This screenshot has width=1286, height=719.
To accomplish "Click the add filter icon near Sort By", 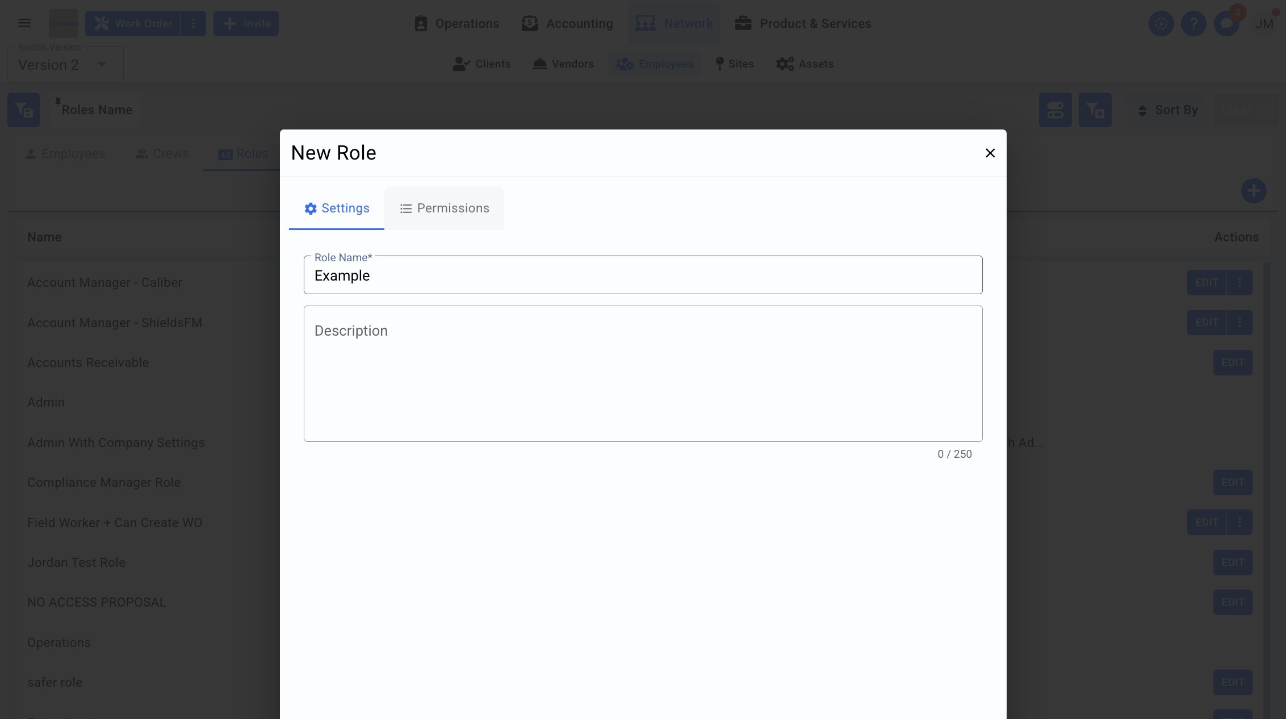I will point(1095,110).
